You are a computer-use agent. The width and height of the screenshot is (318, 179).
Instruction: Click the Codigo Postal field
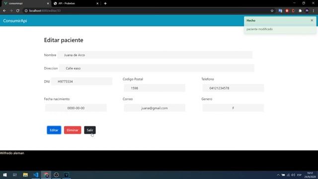pos(155,88)
